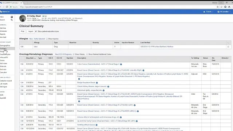Toggle Show Inactive allergies checkbox

(x=47, y=39)
